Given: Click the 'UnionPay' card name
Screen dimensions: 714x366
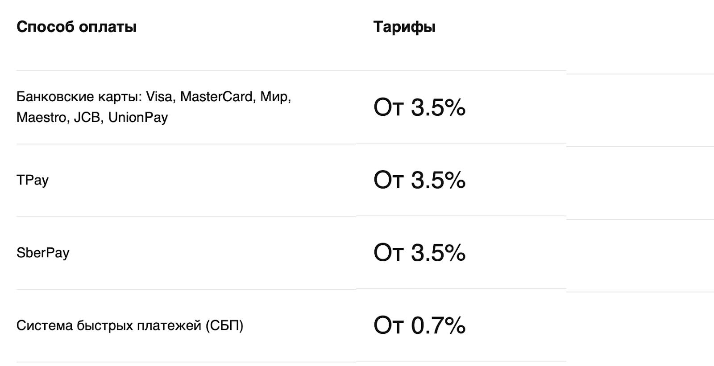Looking at the screenshot, I should tap(138, 118).
